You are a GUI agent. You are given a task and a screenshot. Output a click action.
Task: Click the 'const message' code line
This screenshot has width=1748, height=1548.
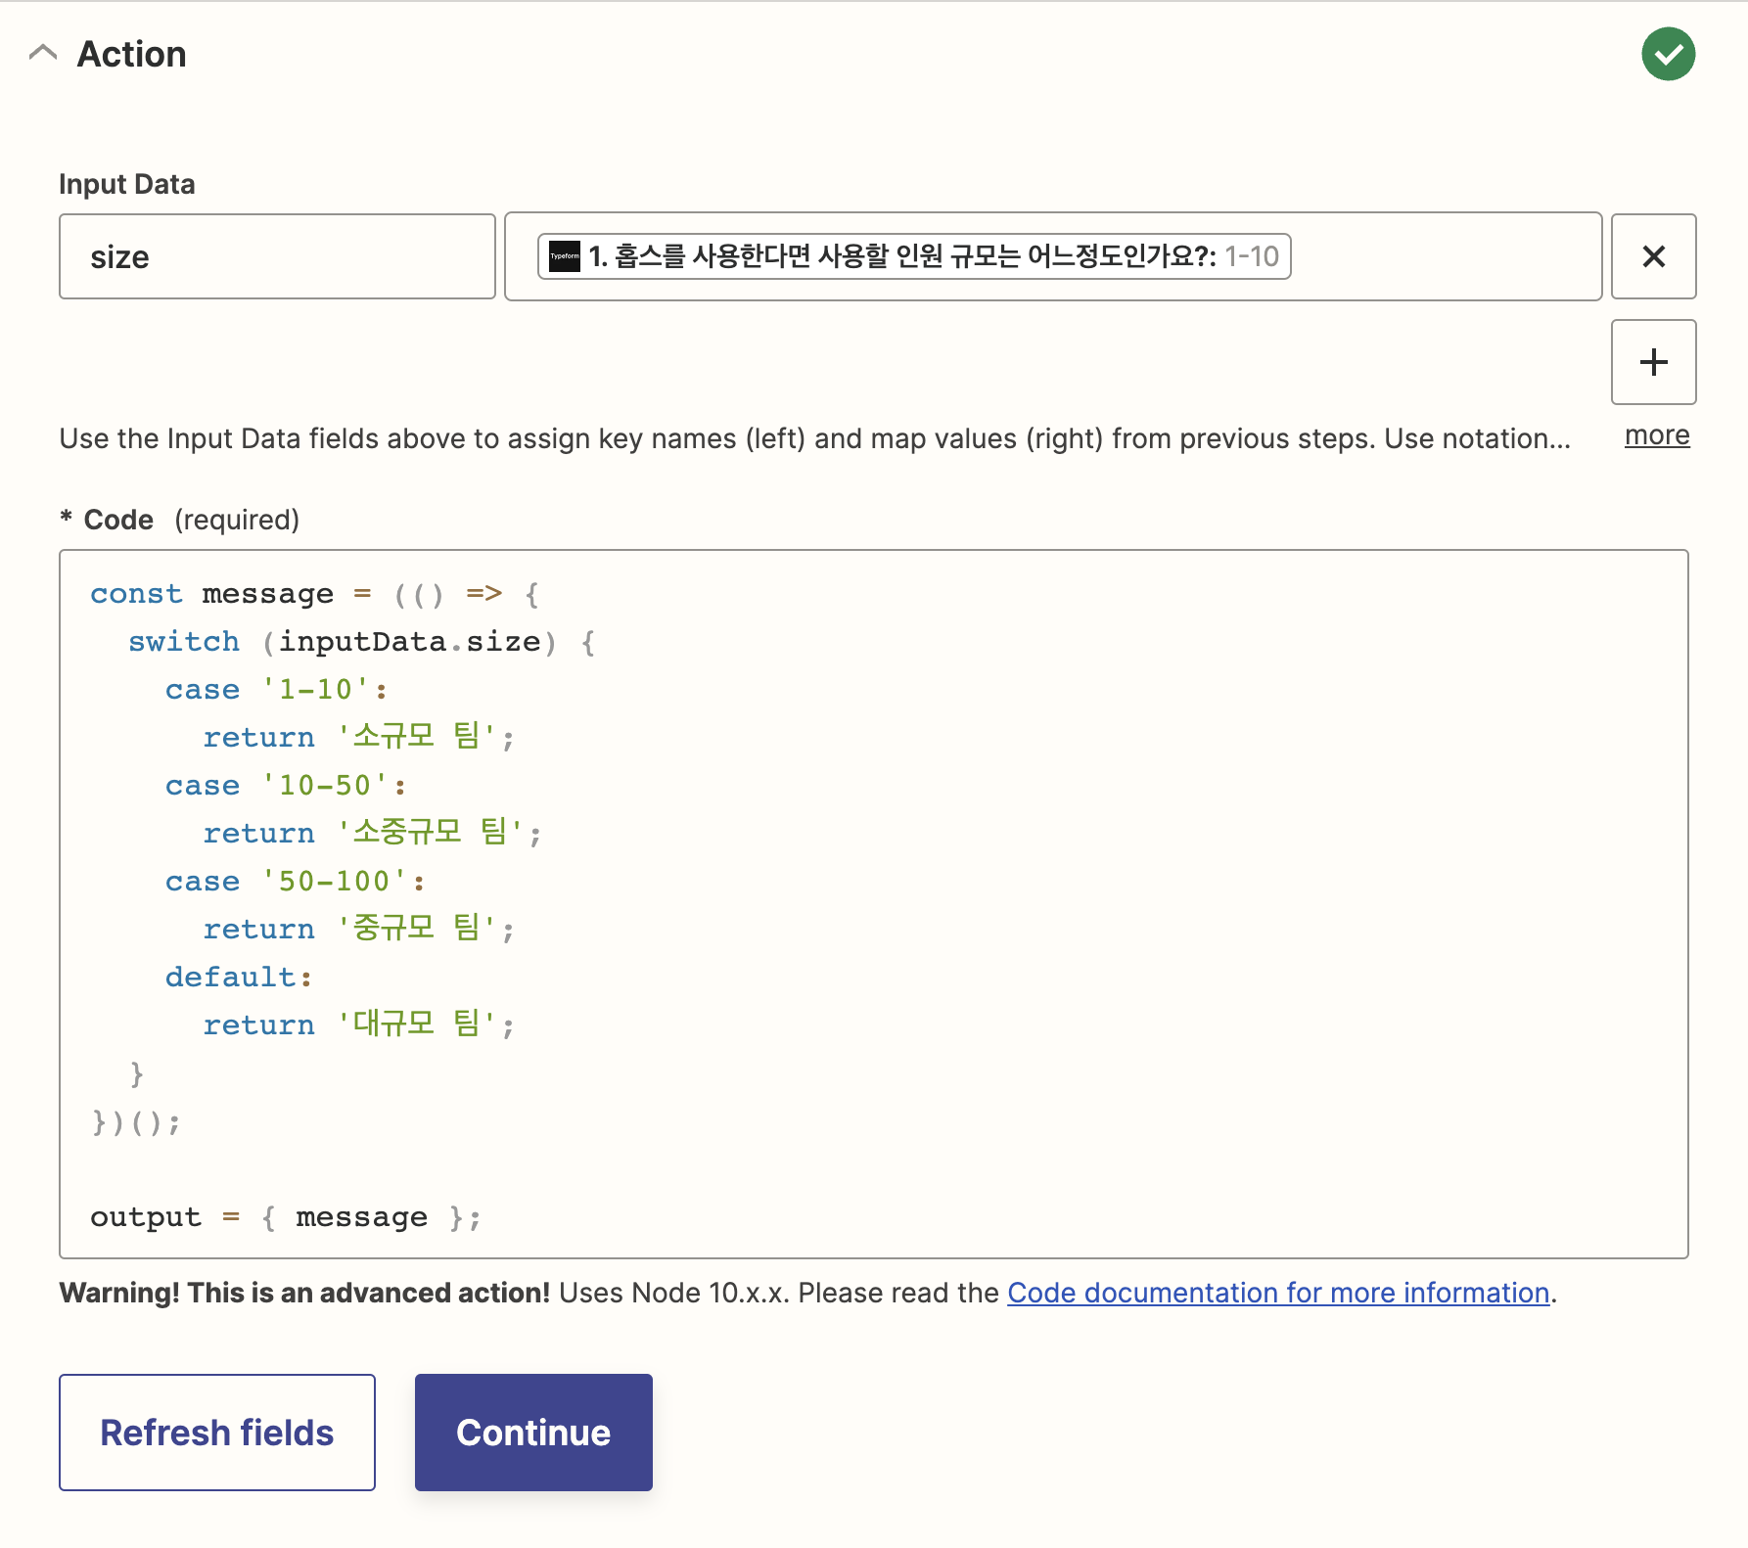click(314, 594)
